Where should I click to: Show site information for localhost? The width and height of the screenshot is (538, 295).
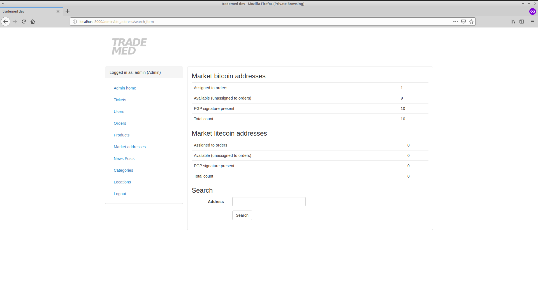pos(75,22)
